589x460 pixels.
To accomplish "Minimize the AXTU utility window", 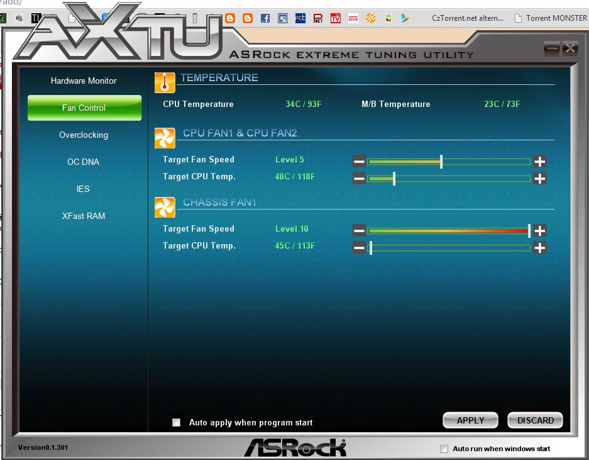I will click(551, 49).
